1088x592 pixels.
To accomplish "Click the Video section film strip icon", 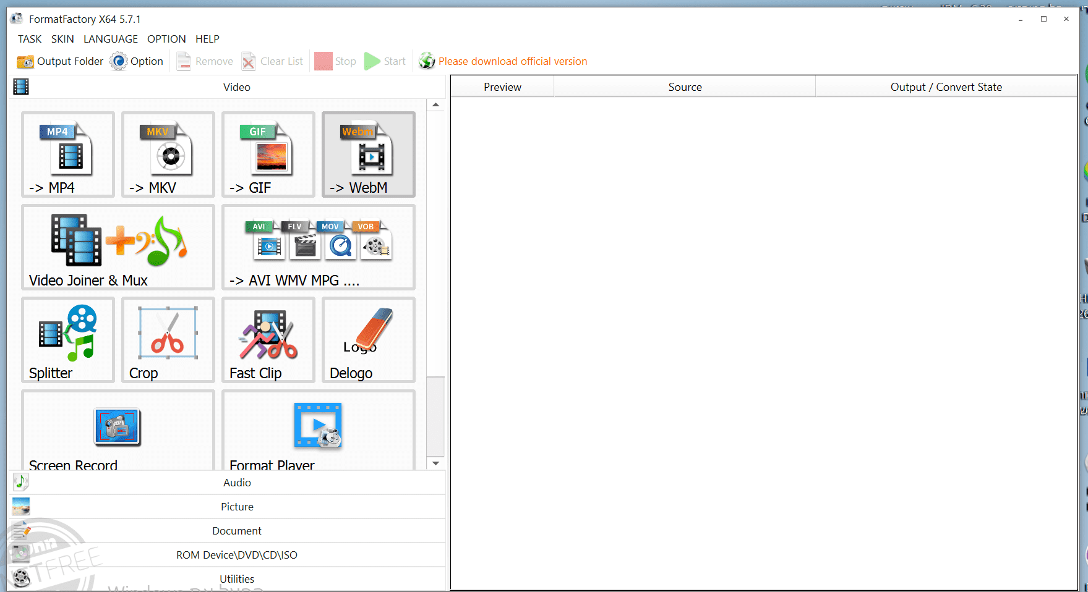I will (21, 87).
